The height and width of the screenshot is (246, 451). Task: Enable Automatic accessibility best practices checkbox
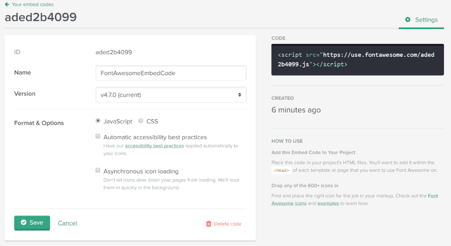point(98,137)
